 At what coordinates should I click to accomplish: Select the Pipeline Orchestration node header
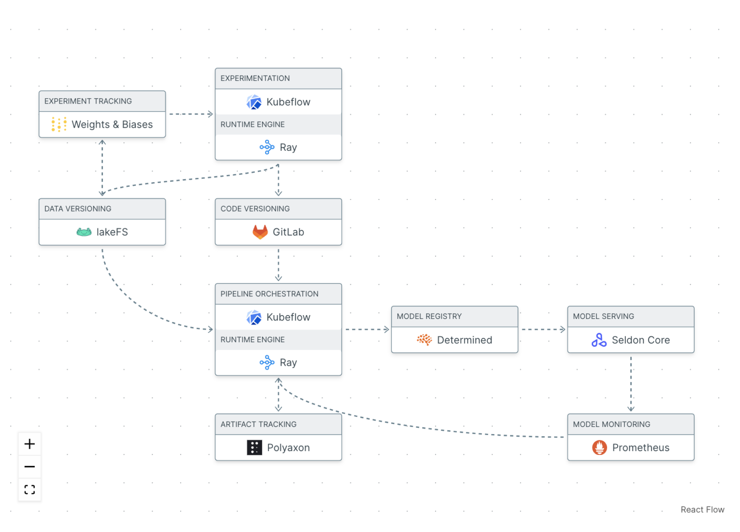pos(278,294)
